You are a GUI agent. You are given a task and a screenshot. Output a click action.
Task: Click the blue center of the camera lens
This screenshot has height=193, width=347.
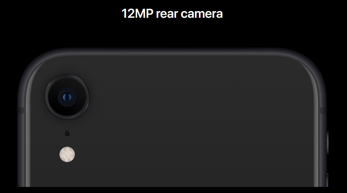tap(67, 97)
